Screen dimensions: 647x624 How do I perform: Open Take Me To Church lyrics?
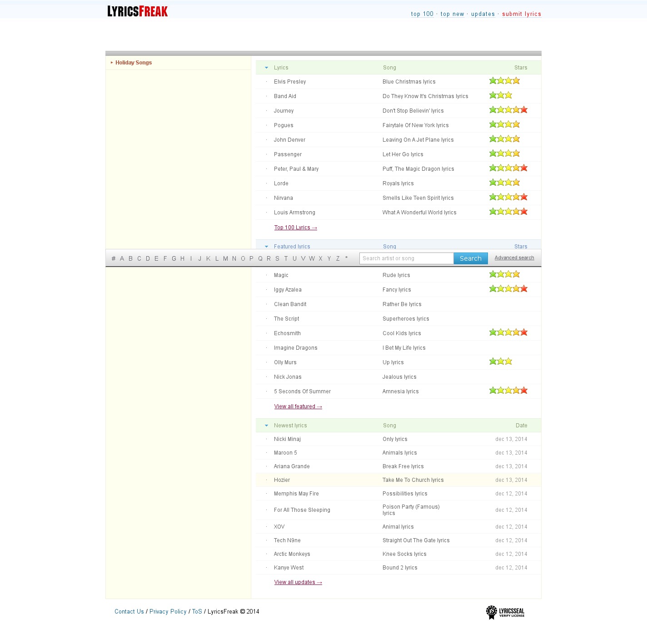click(x=413, y=480)
